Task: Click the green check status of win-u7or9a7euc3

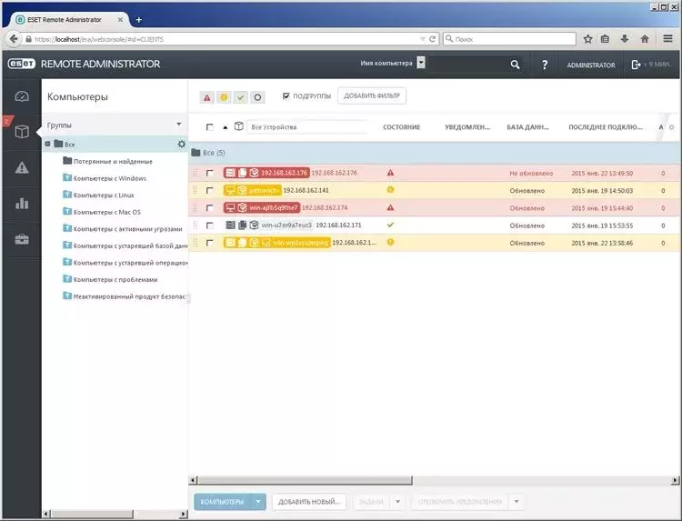Action: pos(391,225)
